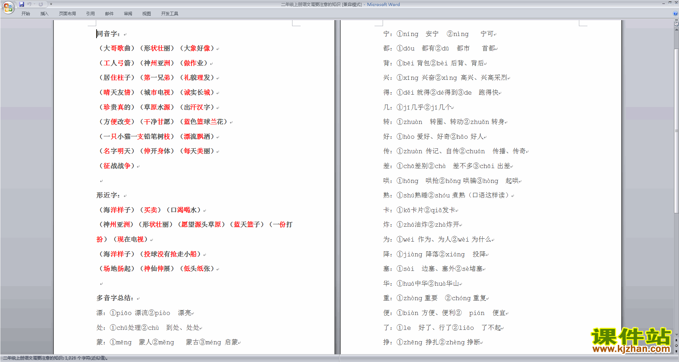Image resolution: width=679 pixels, height=362 pixels.
Task: Click the text （大哥歌曲）
Action: (117, 48)
